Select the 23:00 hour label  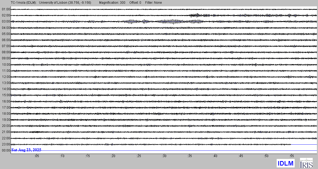(x=6, y=144)
